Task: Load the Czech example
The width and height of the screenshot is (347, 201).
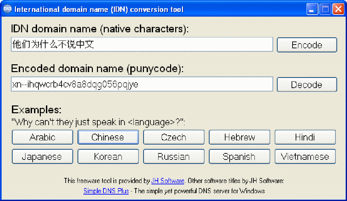Action: (x=174, y=137)
